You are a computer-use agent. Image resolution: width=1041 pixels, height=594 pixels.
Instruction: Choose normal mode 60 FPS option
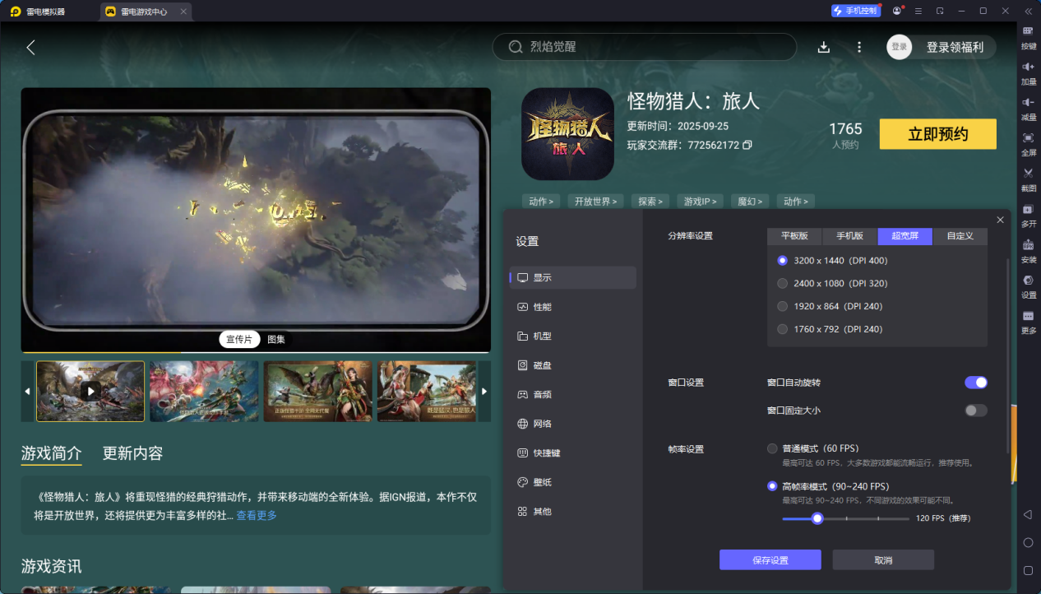772,448
